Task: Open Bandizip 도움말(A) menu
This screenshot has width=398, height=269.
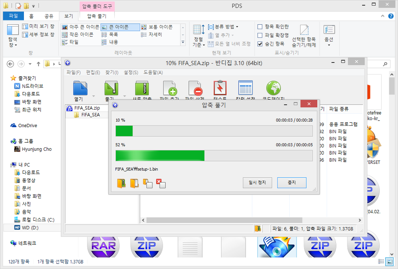Action: pos(153,73)
